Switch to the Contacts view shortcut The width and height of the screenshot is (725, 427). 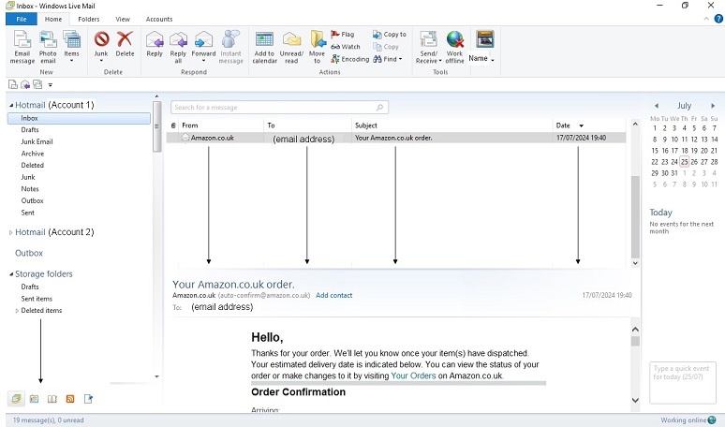[52, 399]
